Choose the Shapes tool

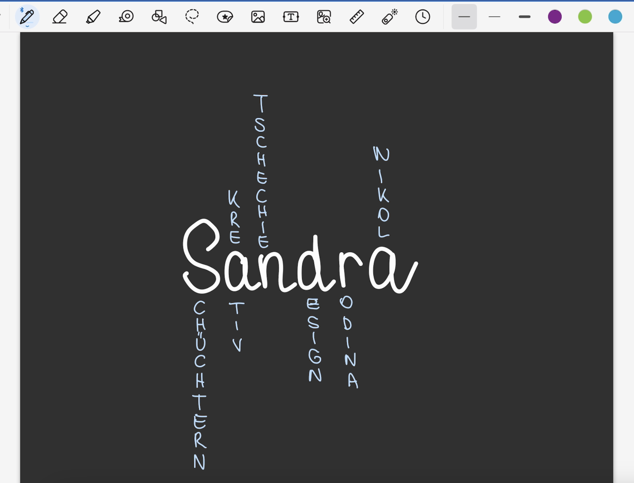(x=159, y=16)
